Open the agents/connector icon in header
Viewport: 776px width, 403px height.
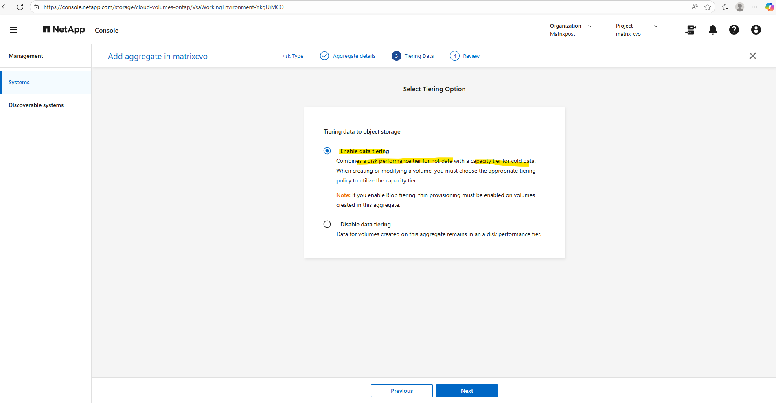691,30
